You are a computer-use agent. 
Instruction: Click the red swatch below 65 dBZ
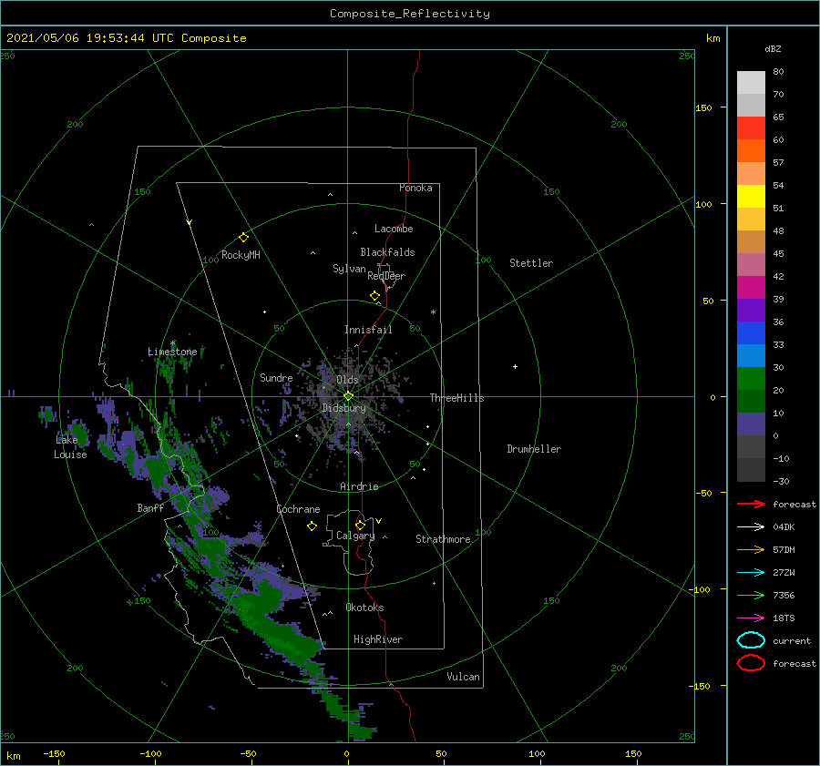click(x=751, y=128)
